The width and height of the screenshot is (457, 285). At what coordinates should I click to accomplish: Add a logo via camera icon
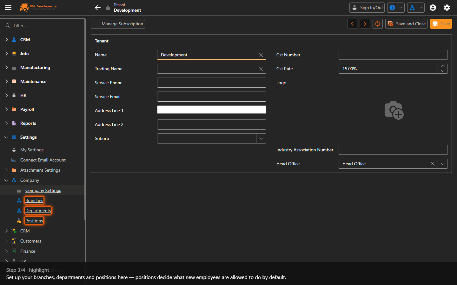394,111
